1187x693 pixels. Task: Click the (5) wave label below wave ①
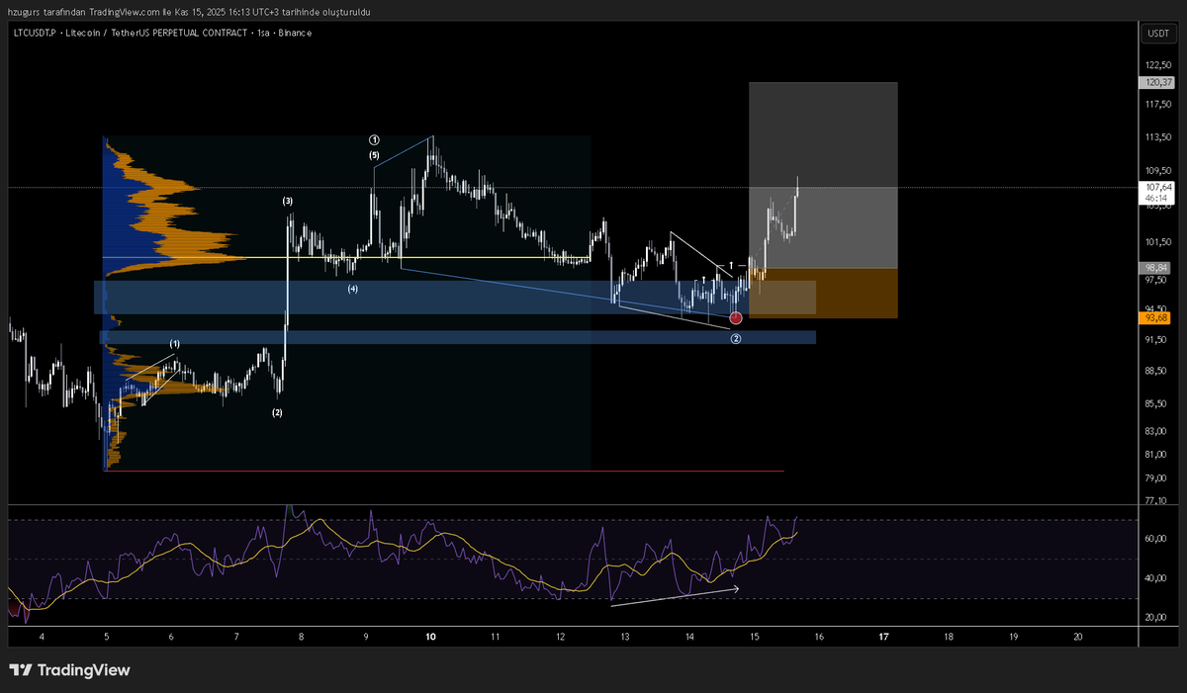coord(373,154)
